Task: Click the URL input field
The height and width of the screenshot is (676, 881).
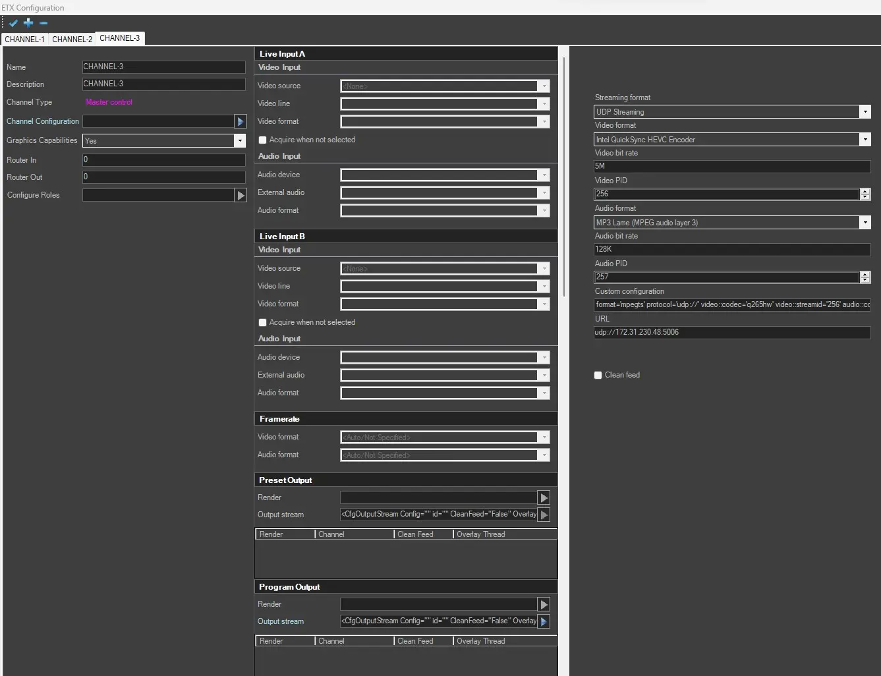Action: coord(731,333)
